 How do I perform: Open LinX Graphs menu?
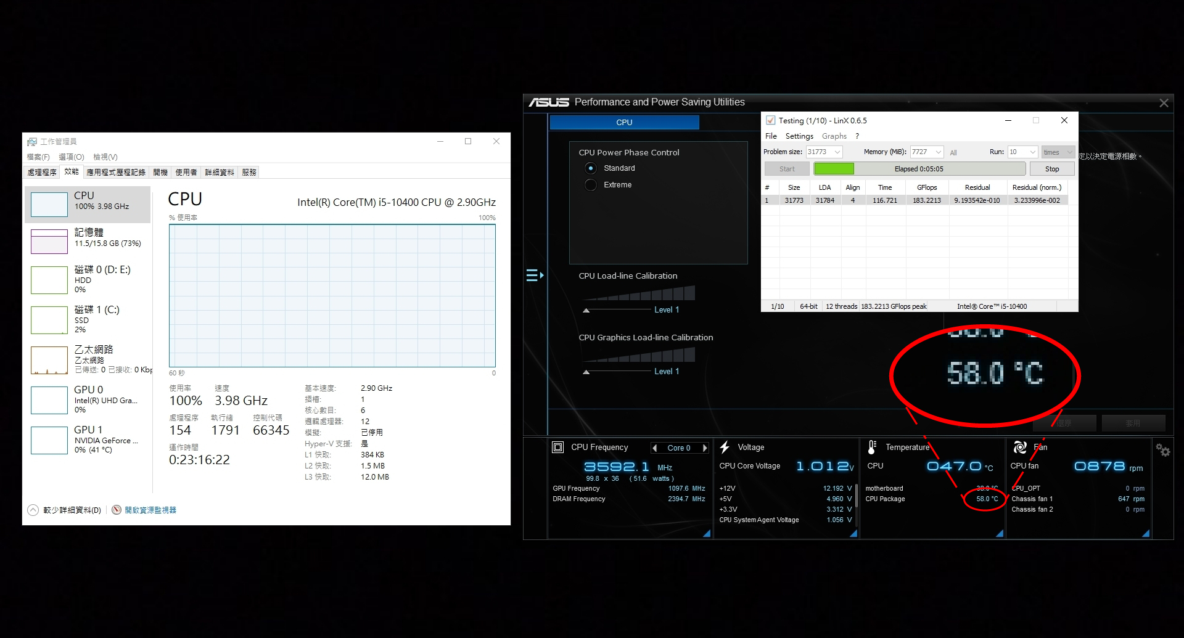click(x=834, y=136)
